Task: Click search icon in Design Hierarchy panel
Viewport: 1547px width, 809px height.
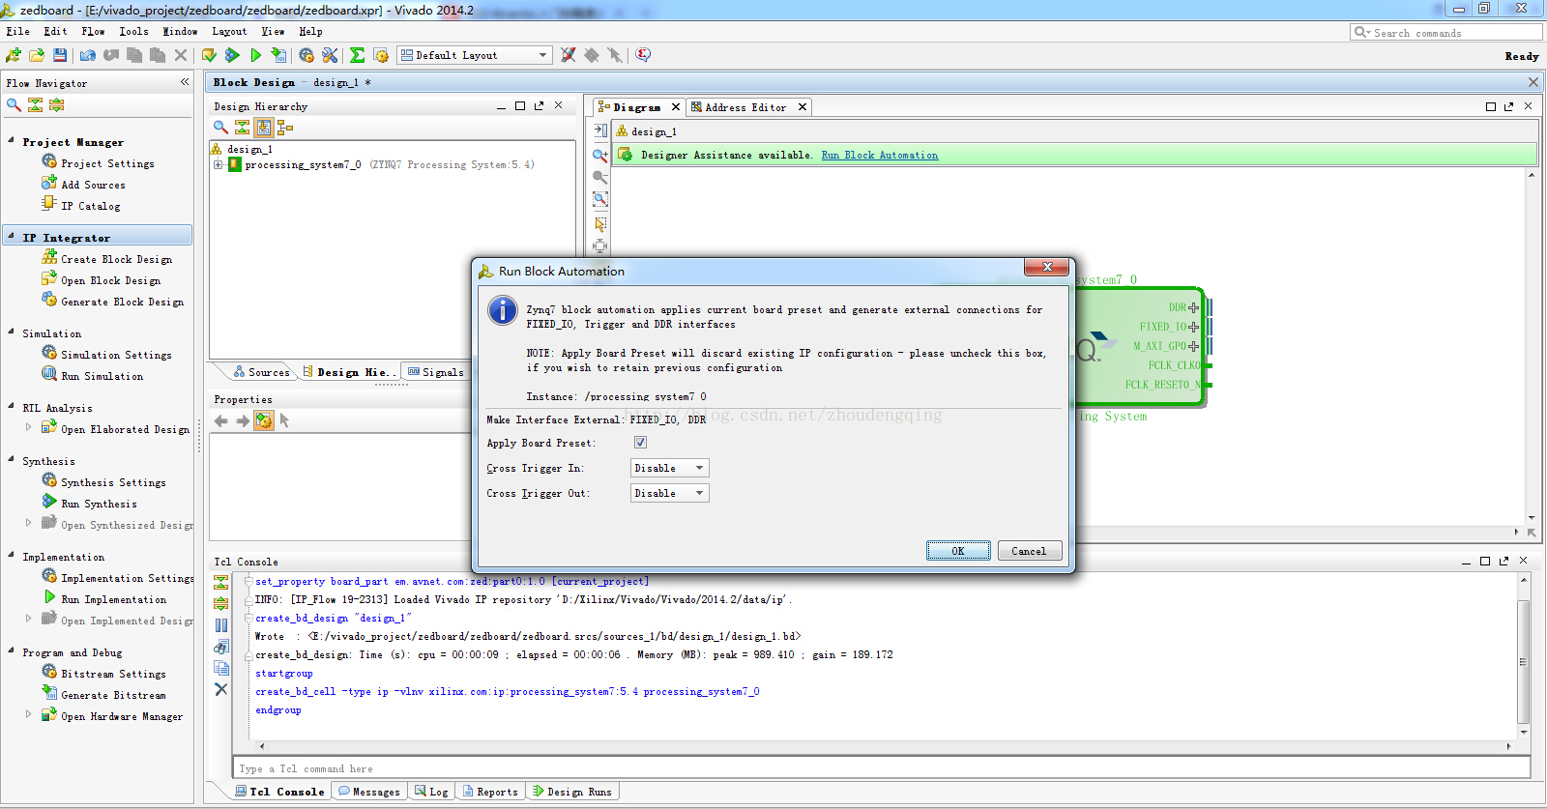Action: 220,127
